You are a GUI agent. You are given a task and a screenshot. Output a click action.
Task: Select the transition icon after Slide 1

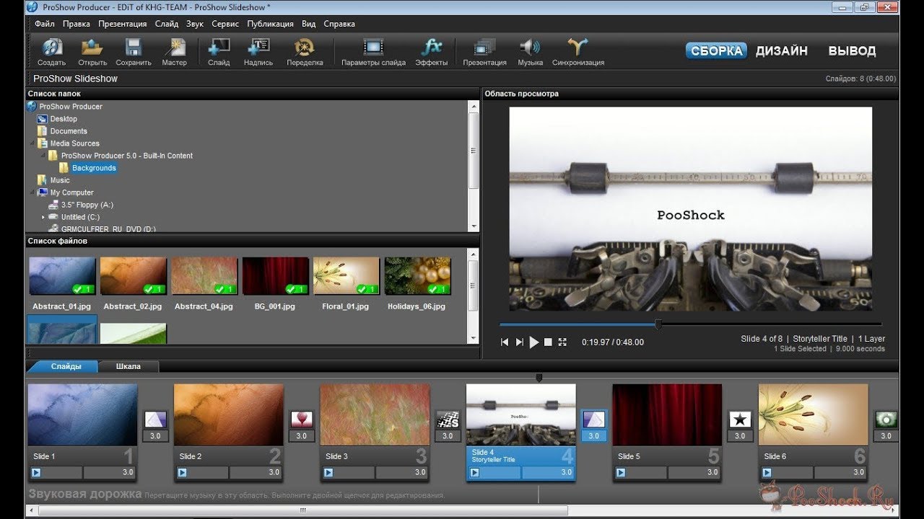[x=155, y=420]
